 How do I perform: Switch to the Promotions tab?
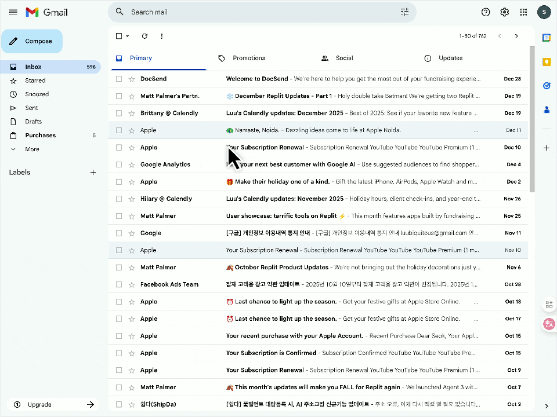[248, 58]
